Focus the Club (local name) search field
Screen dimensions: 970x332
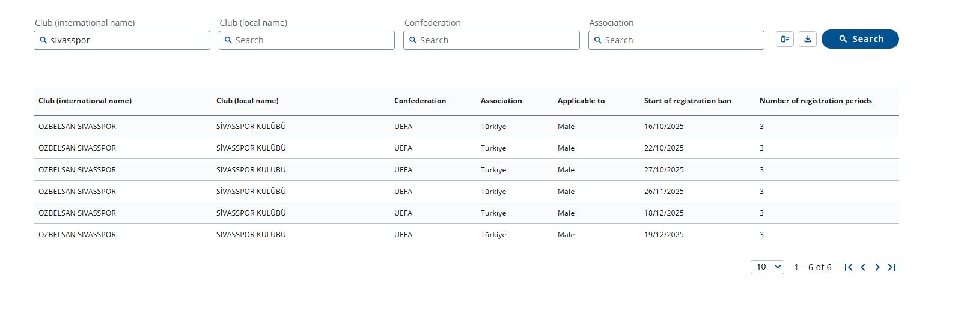(x=311, y=40)
